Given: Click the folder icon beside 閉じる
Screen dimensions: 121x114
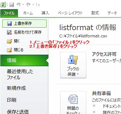Looking at the screenshot, I should pyautogui.click(x=9, y=50).
